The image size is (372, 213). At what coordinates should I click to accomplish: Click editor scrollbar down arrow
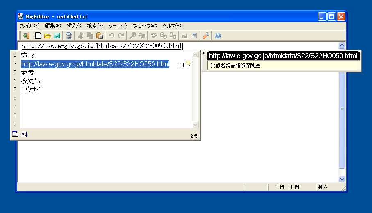tap(342, 179)
